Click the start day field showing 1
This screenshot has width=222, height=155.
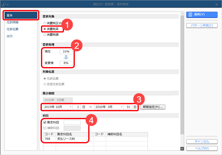coord(77,107)
